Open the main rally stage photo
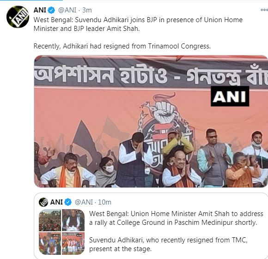 151,121
